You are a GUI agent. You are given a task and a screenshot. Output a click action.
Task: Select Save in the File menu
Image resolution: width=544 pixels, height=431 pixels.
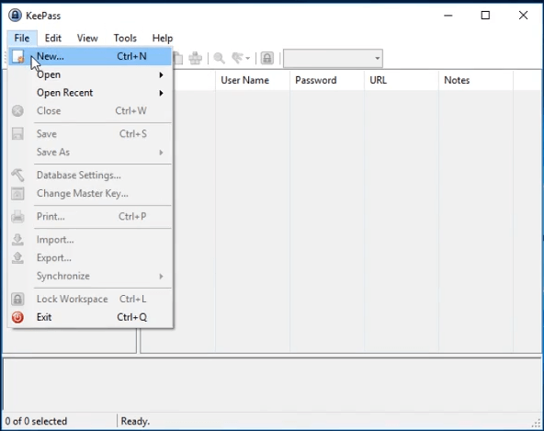tap(90, 134)
